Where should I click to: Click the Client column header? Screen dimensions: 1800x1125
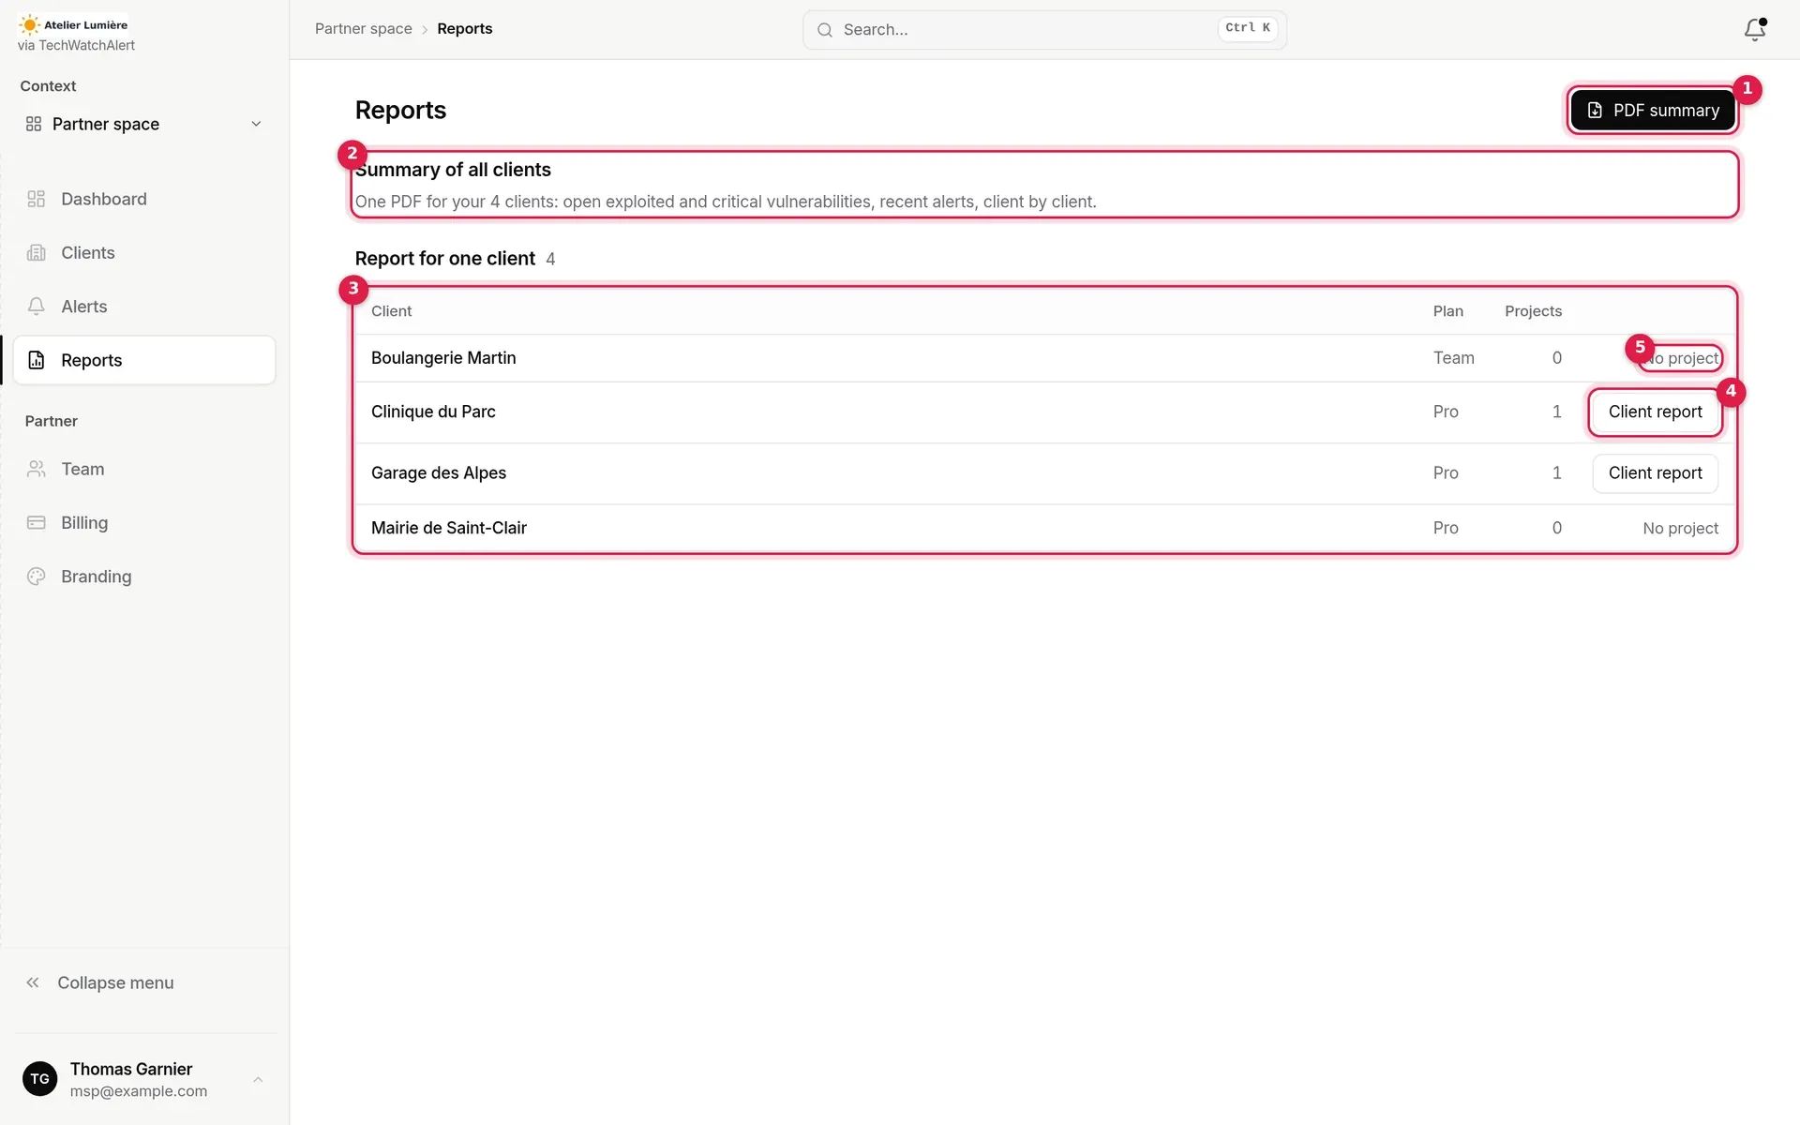click(391, 311)
